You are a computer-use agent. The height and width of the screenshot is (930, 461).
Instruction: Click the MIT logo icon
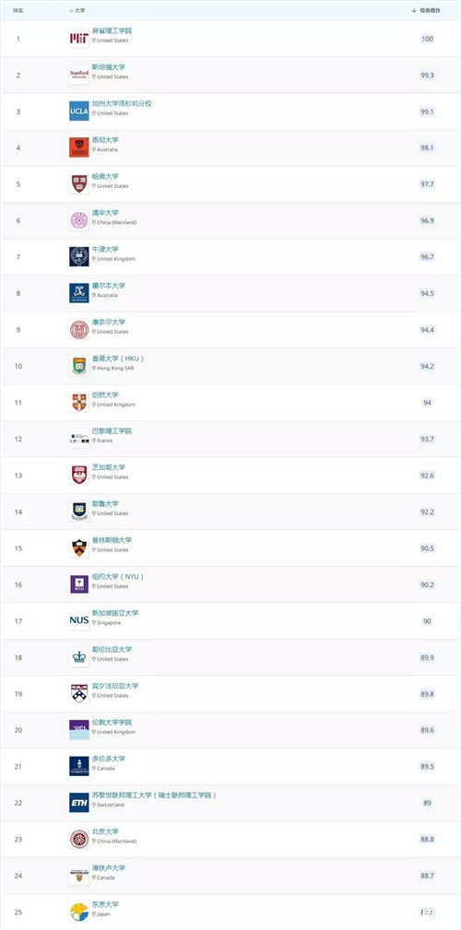click(x=79, y=39)
